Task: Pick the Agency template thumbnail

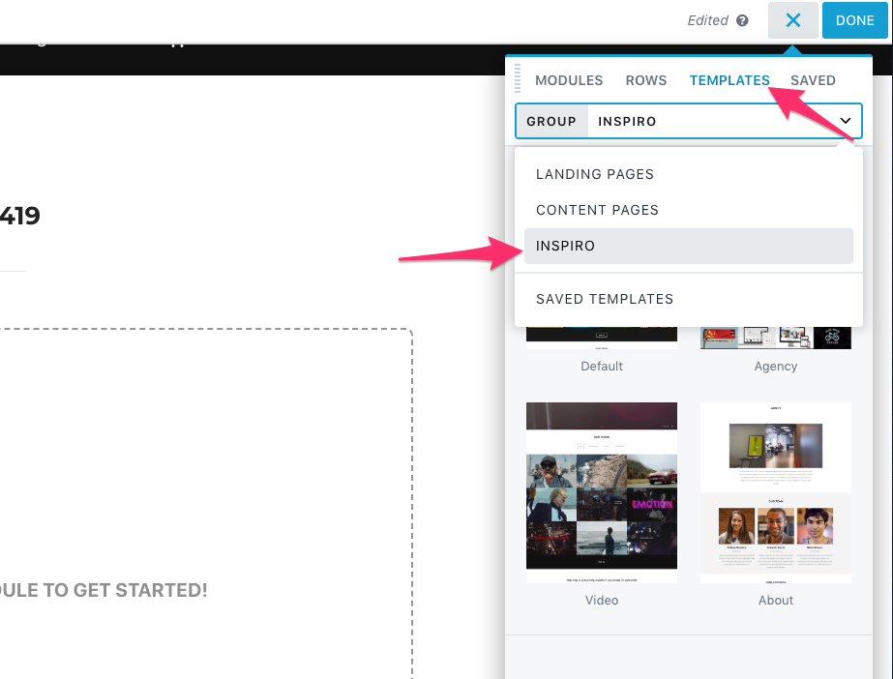Action: pyautogui.click(x=776, y=339)
